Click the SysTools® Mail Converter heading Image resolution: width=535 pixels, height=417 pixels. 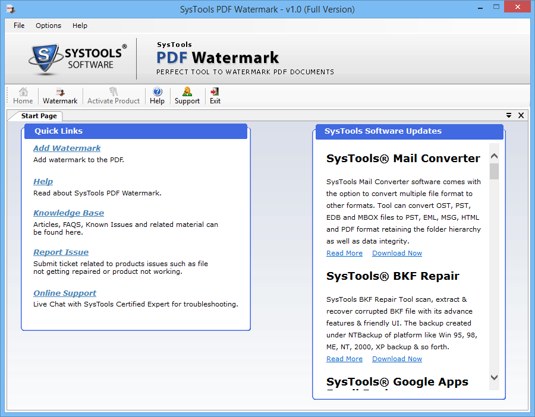(x=403, y=159)
